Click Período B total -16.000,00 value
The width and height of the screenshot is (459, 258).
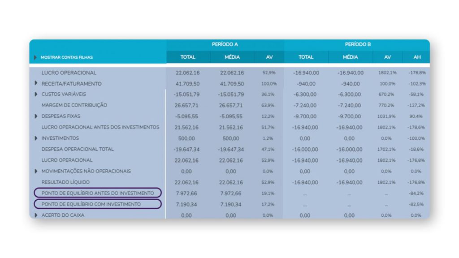(305, 150)
